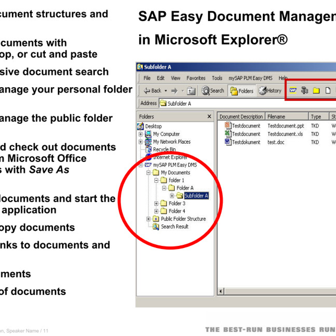Expand the Public Folder Structure node
The height and width of the screenshot is (336, 336).
click(x=148, y=219)
